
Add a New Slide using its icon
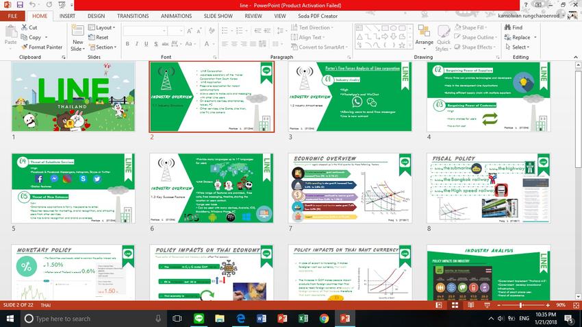[77, 30]
